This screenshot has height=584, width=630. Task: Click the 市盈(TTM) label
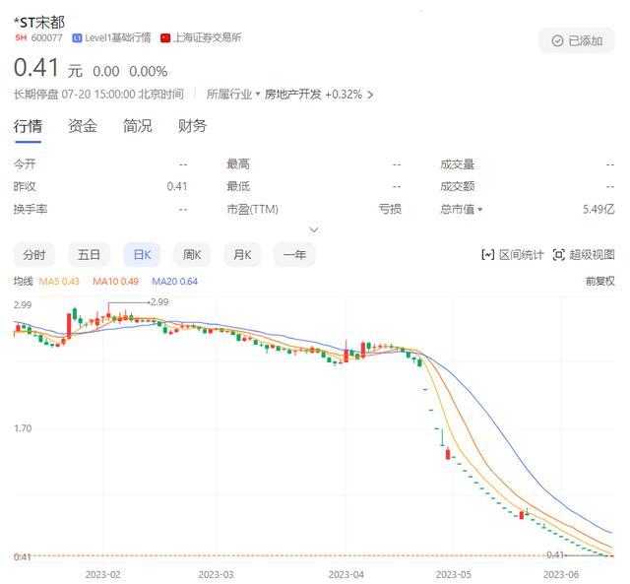click(x=252, y=210)
